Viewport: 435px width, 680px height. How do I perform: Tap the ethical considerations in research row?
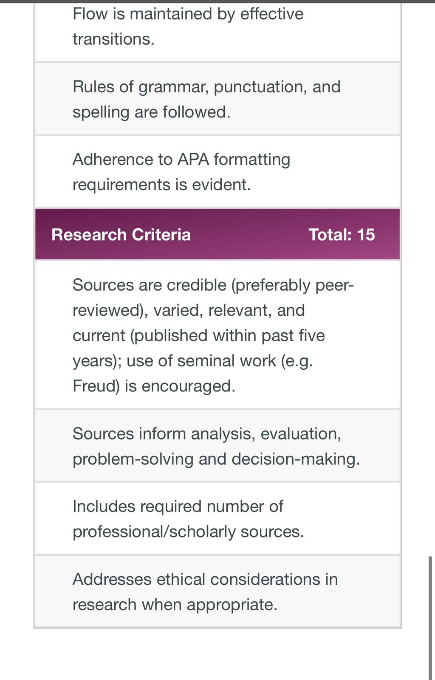point(217,591)
